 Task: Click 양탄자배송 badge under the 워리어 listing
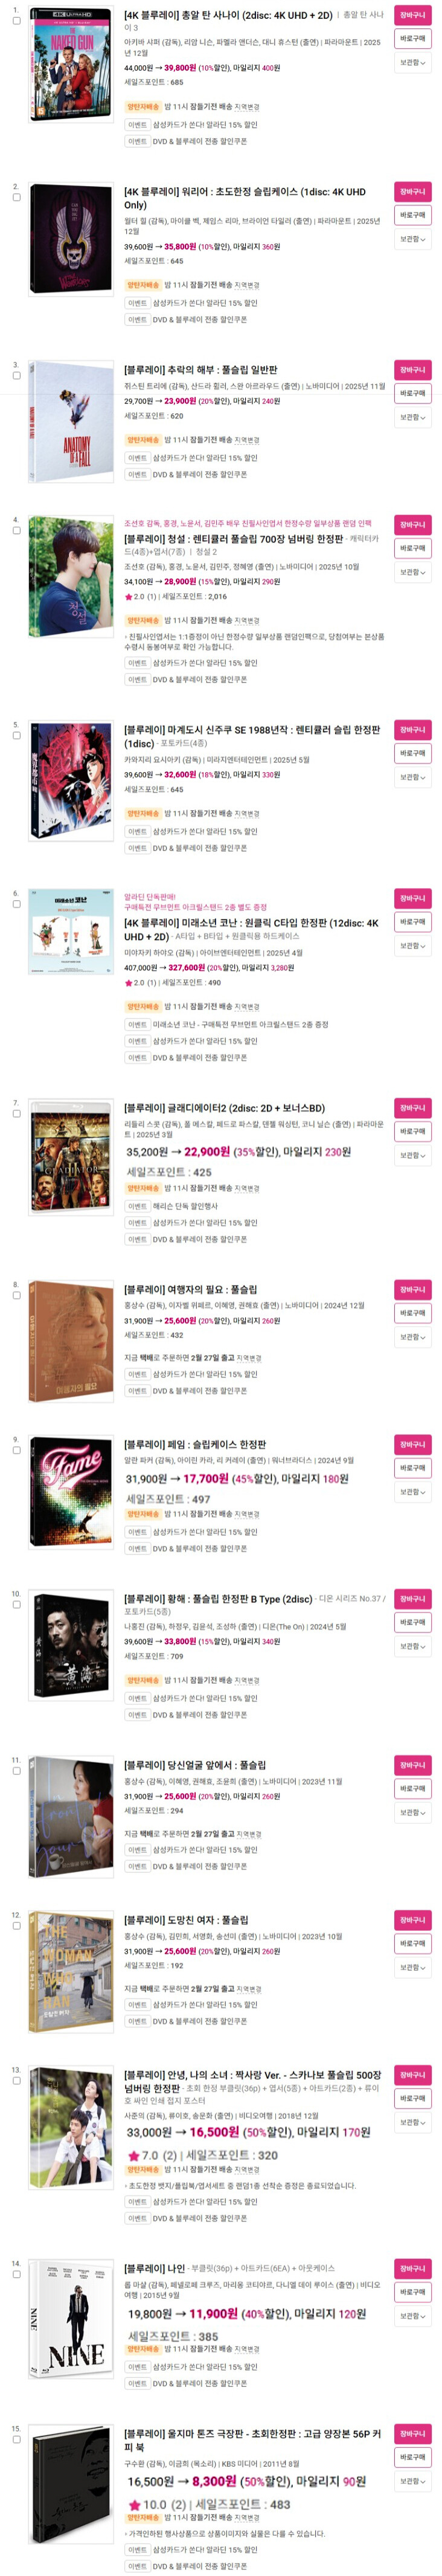click(x=142, y=285)
